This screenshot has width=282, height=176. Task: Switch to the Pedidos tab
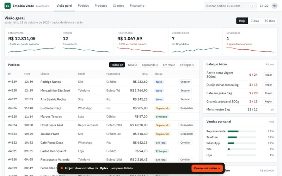coord(83,6)
